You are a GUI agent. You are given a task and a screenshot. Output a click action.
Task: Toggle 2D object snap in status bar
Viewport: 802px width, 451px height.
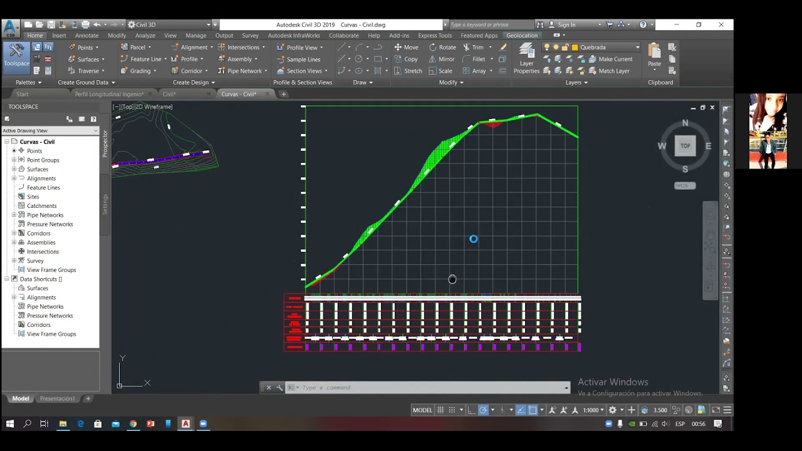(533, 410)
